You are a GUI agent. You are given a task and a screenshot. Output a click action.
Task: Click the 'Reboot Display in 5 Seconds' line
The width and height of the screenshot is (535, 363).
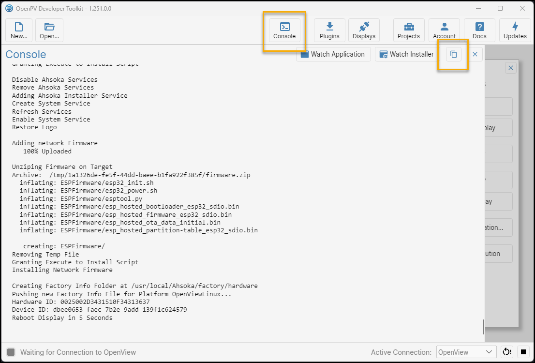62,318
